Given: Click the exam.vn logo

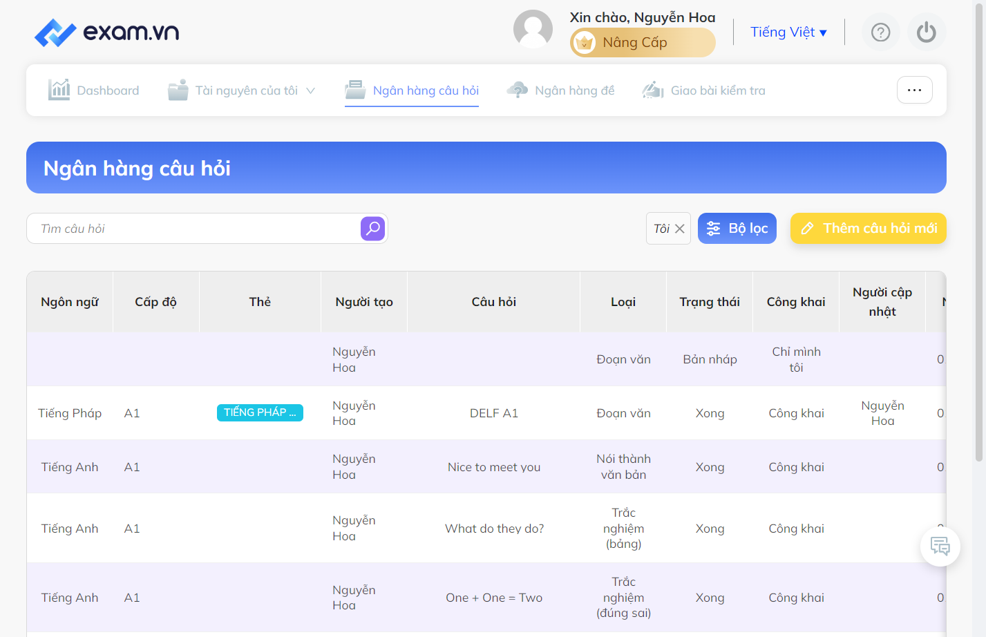Looking at the screenshot, I should (x=106, y=32).
